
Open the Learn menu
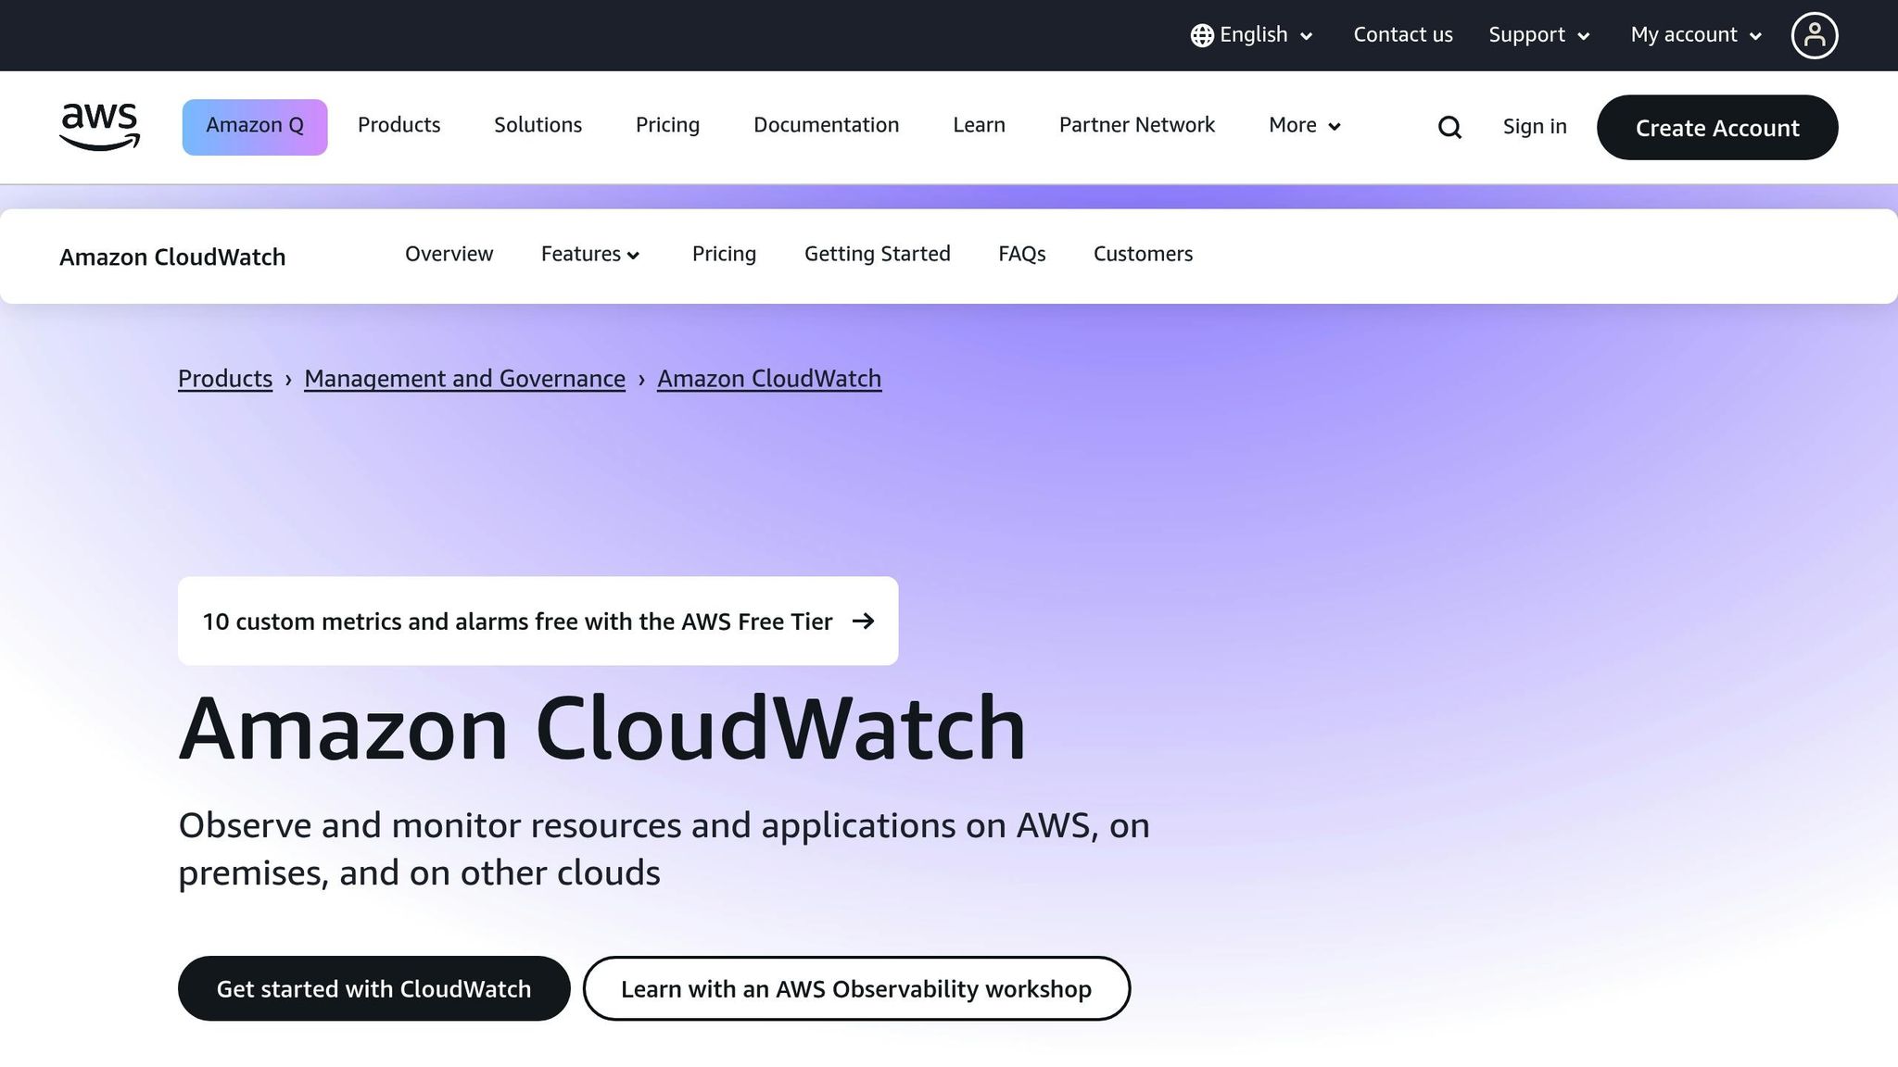pos(979,125)
